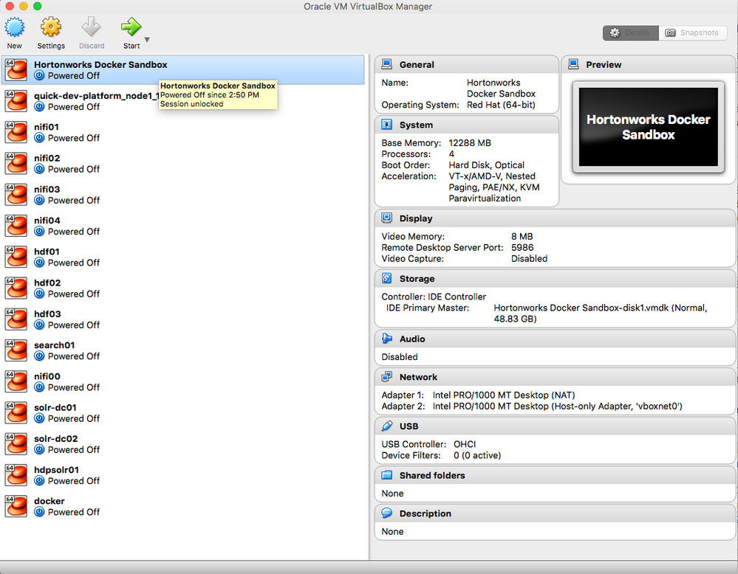
Task: Click the System panel icon
Action: pos(386,124)
